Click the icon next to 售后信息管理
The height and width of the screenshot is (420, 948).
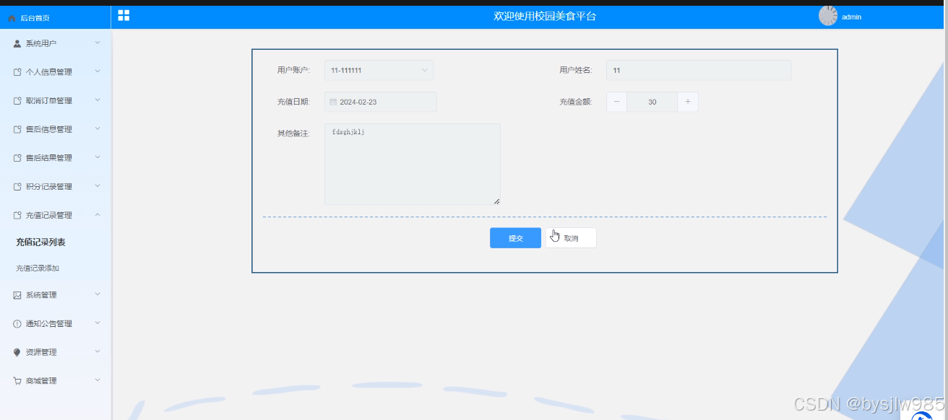(x=17, y=129)
